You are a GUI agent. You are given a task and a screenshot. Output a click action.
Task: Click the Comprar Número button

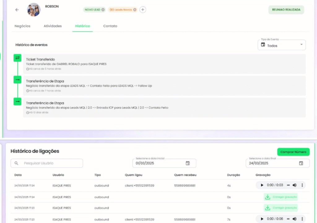coord(293,152)
